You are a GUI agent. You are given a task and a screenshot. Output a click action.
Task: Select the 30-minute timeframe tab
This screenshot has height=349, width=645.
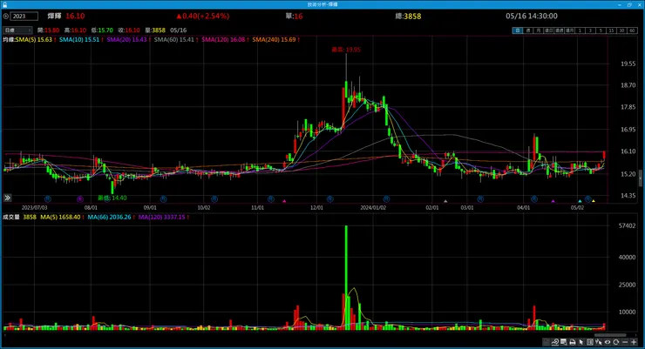tap(621, 30)
